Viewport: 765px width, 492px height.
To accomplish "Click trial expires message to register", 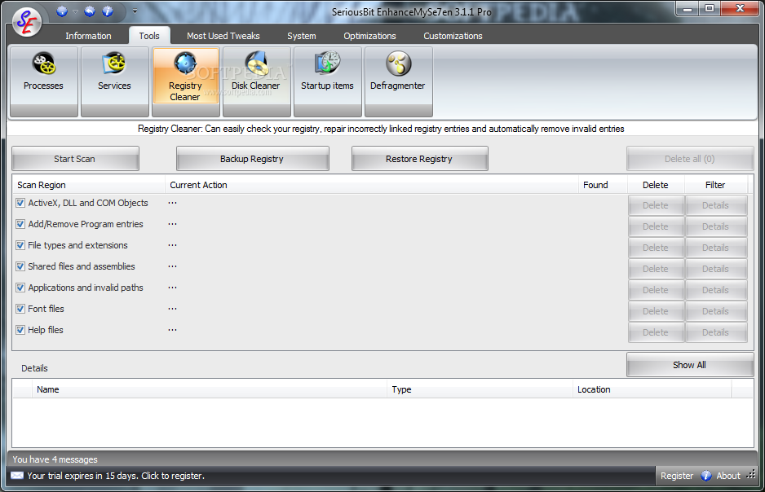I will pyautogui.click(x=116, y=476).
